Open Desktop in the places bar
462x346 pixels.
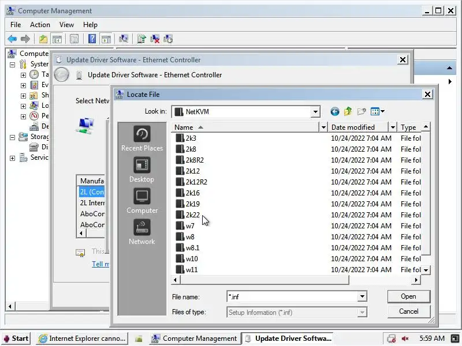(x=141, y=170)
